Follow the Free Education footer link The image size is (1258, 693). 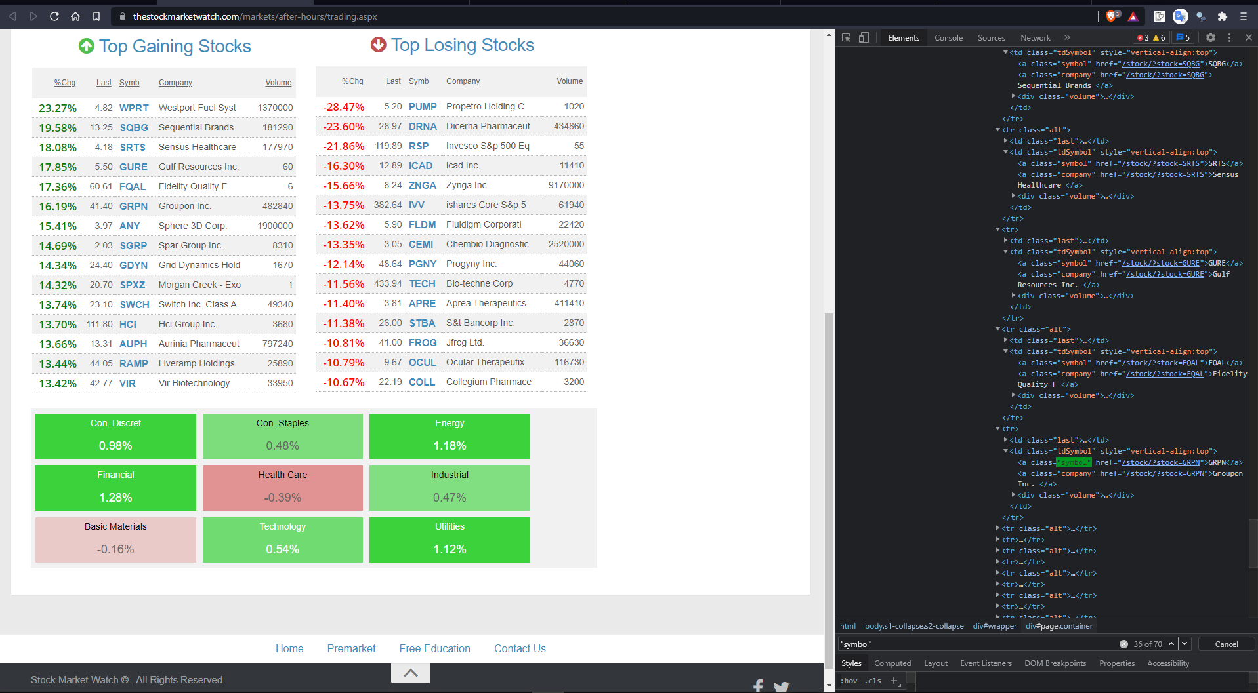[435, 648]
